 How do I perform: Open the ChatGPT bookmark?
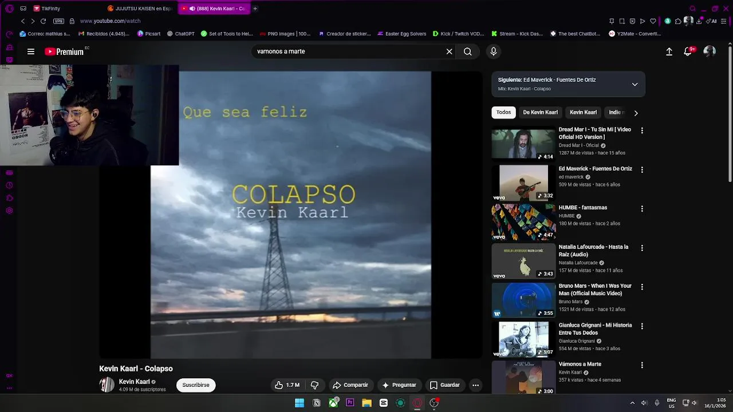(x=181, y=34)
